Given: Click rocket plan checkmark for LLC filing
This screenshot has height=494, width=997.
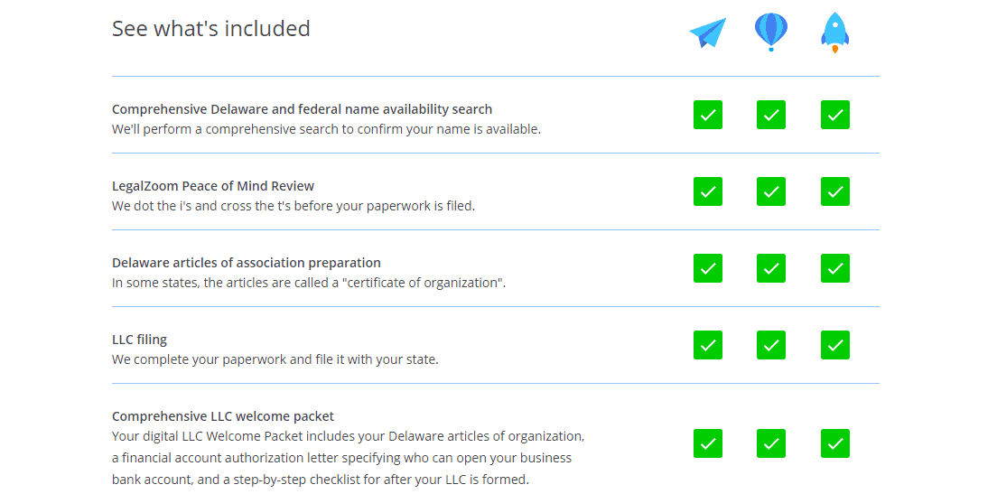Looking at the screenshot, I should 835,345.
